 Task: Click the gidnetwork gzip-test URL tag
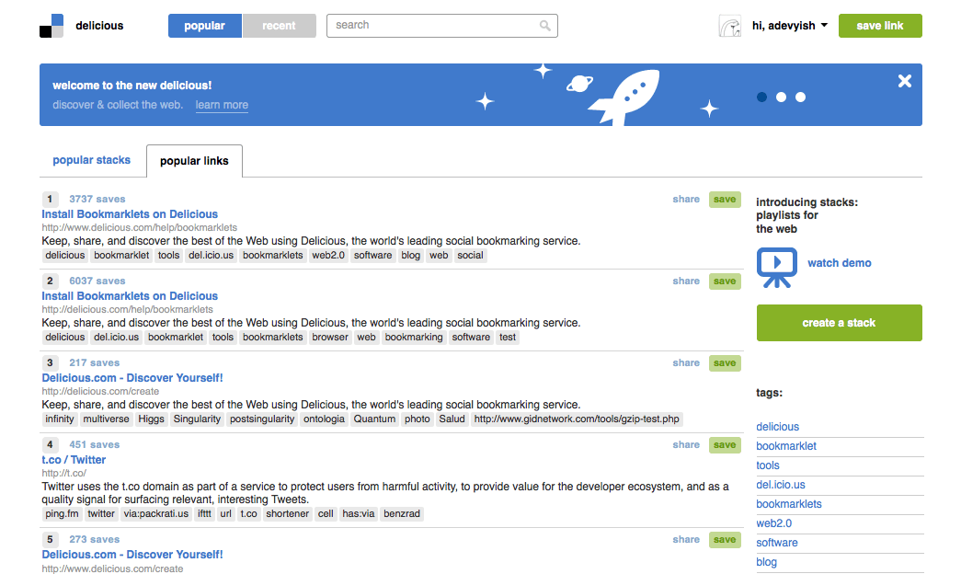tap(577, 419)
